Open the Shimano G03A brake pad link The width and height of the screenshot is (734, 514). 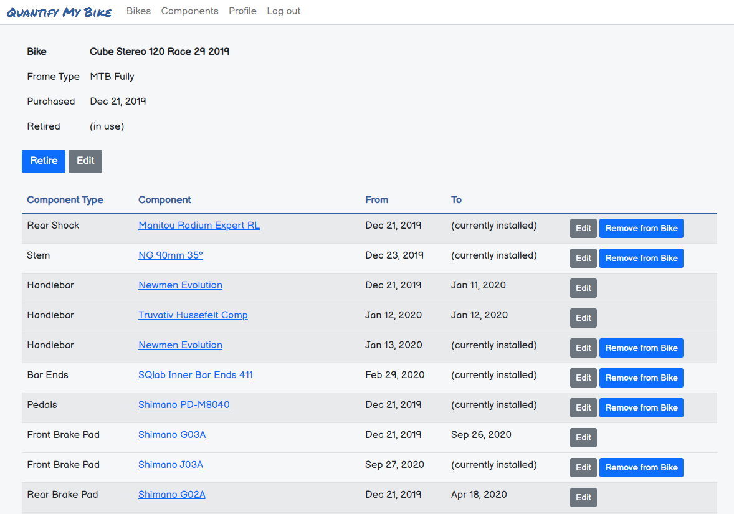(x=172, y=435)
